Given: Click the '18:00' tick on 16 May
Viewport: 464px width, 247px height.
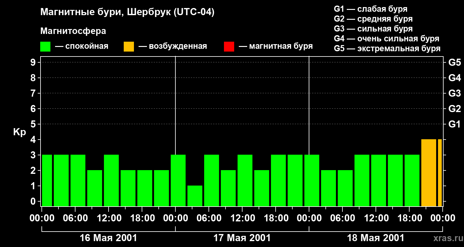Looking at the screenshot, I should click(x=142, y=219).
